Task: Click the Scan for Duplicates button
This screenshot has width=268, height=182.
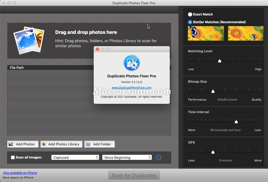Action: pos(134,175)
